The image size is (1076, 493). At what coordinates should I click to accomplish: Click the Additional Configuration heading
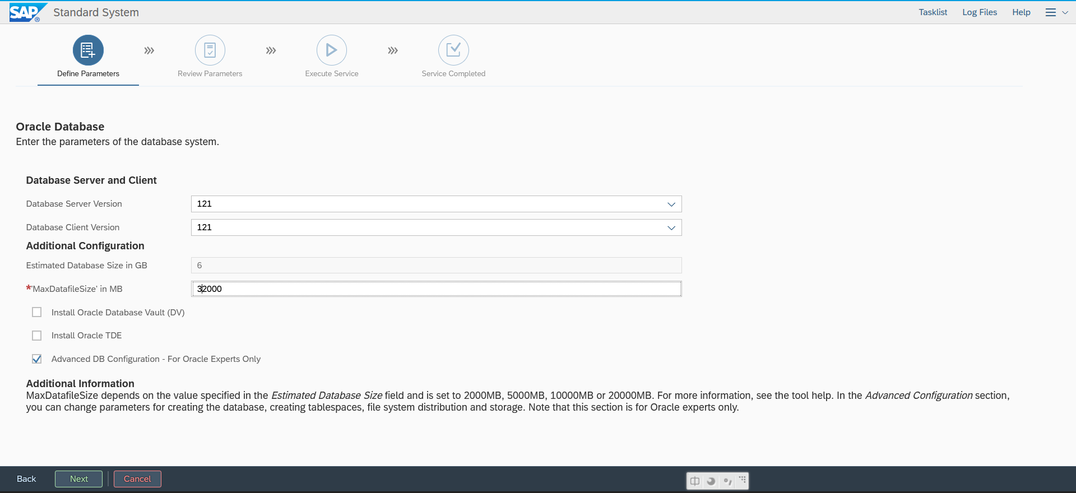(x=85, y=246)
